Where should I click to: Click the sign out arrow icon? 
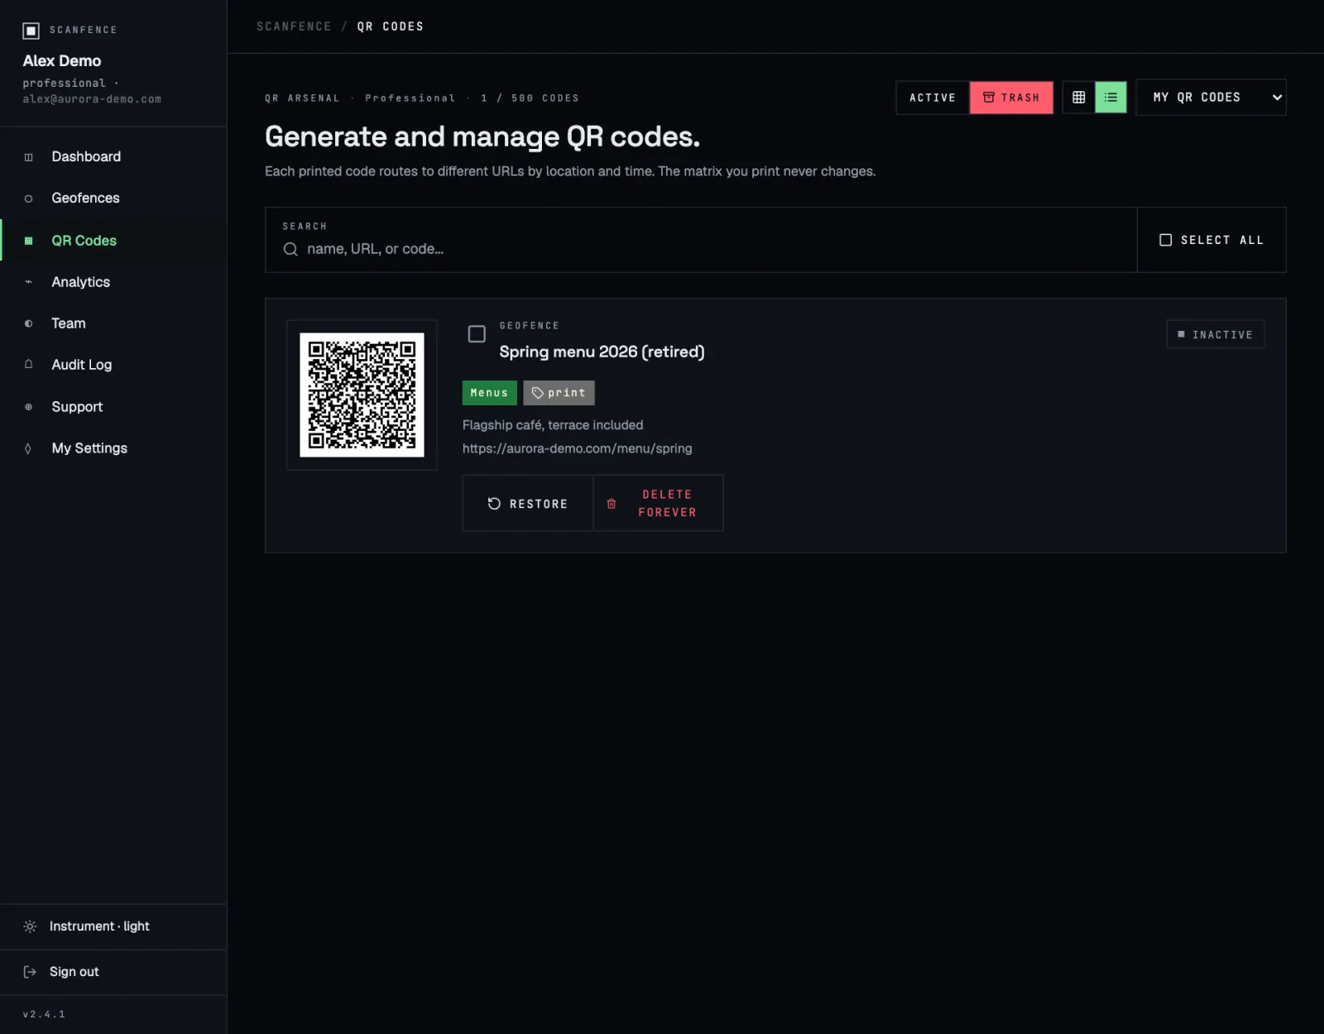pos(30,972)
